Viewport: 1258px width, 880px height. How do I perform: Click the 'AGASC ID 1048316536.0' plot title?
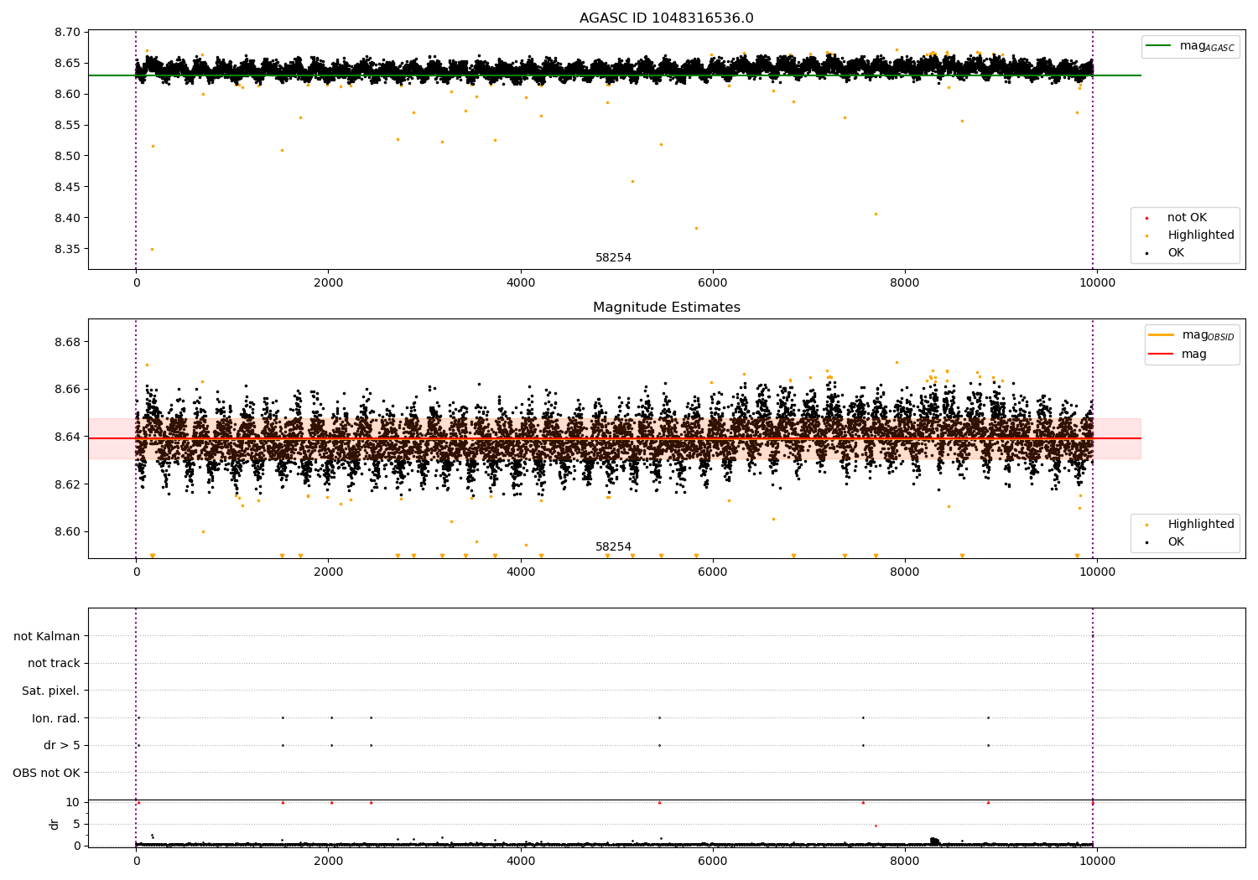coord(666,18)
